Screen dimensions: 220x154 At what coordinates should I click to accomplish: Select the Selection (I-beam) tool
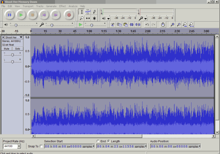point(82,12)
